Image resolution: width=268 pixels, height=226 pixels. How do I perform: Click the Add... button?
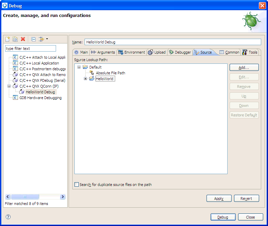point(244,68)
